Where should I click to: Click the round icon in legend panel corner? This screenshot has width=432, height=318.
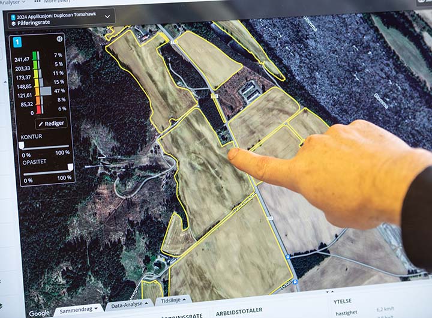[60, 39]
